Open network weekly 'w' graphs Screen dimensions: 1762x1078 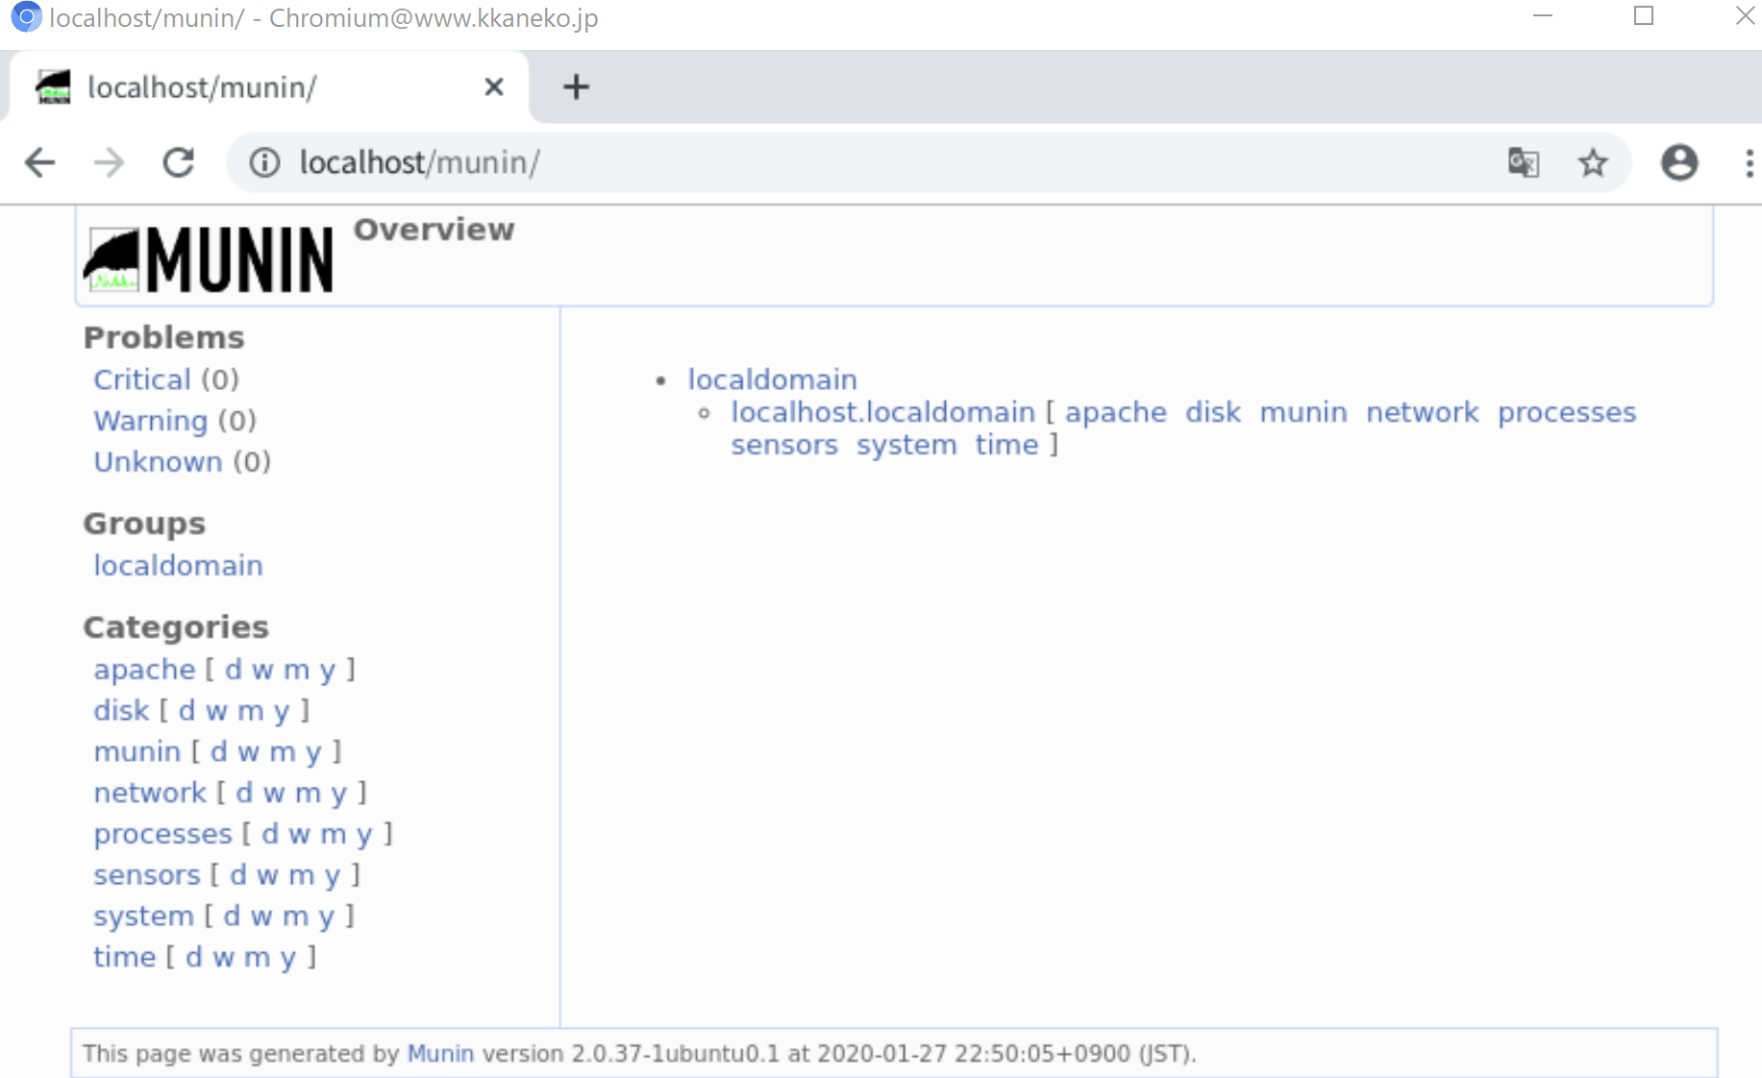274,794
